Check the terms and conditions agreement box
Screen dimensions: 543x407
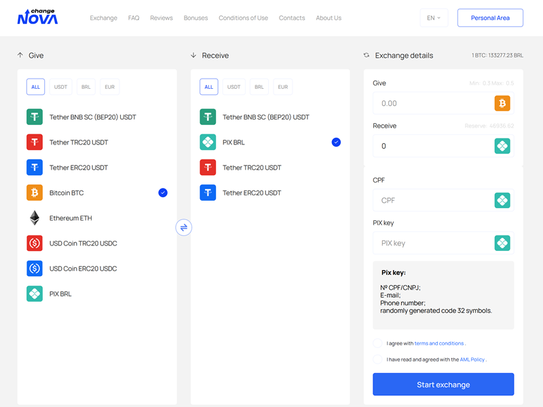(x=377, y=343)
